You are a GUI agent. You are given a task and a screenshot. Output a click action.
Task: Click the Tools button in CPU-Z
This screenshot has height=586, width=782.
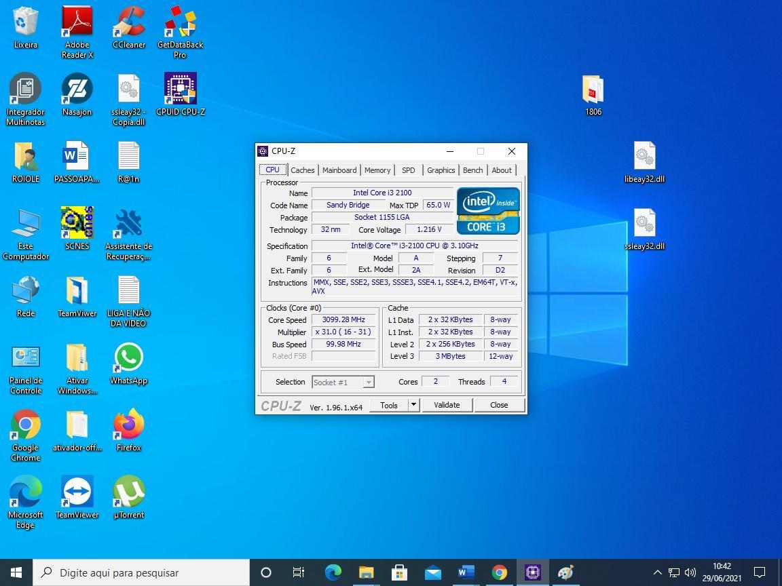coord(388,405)
